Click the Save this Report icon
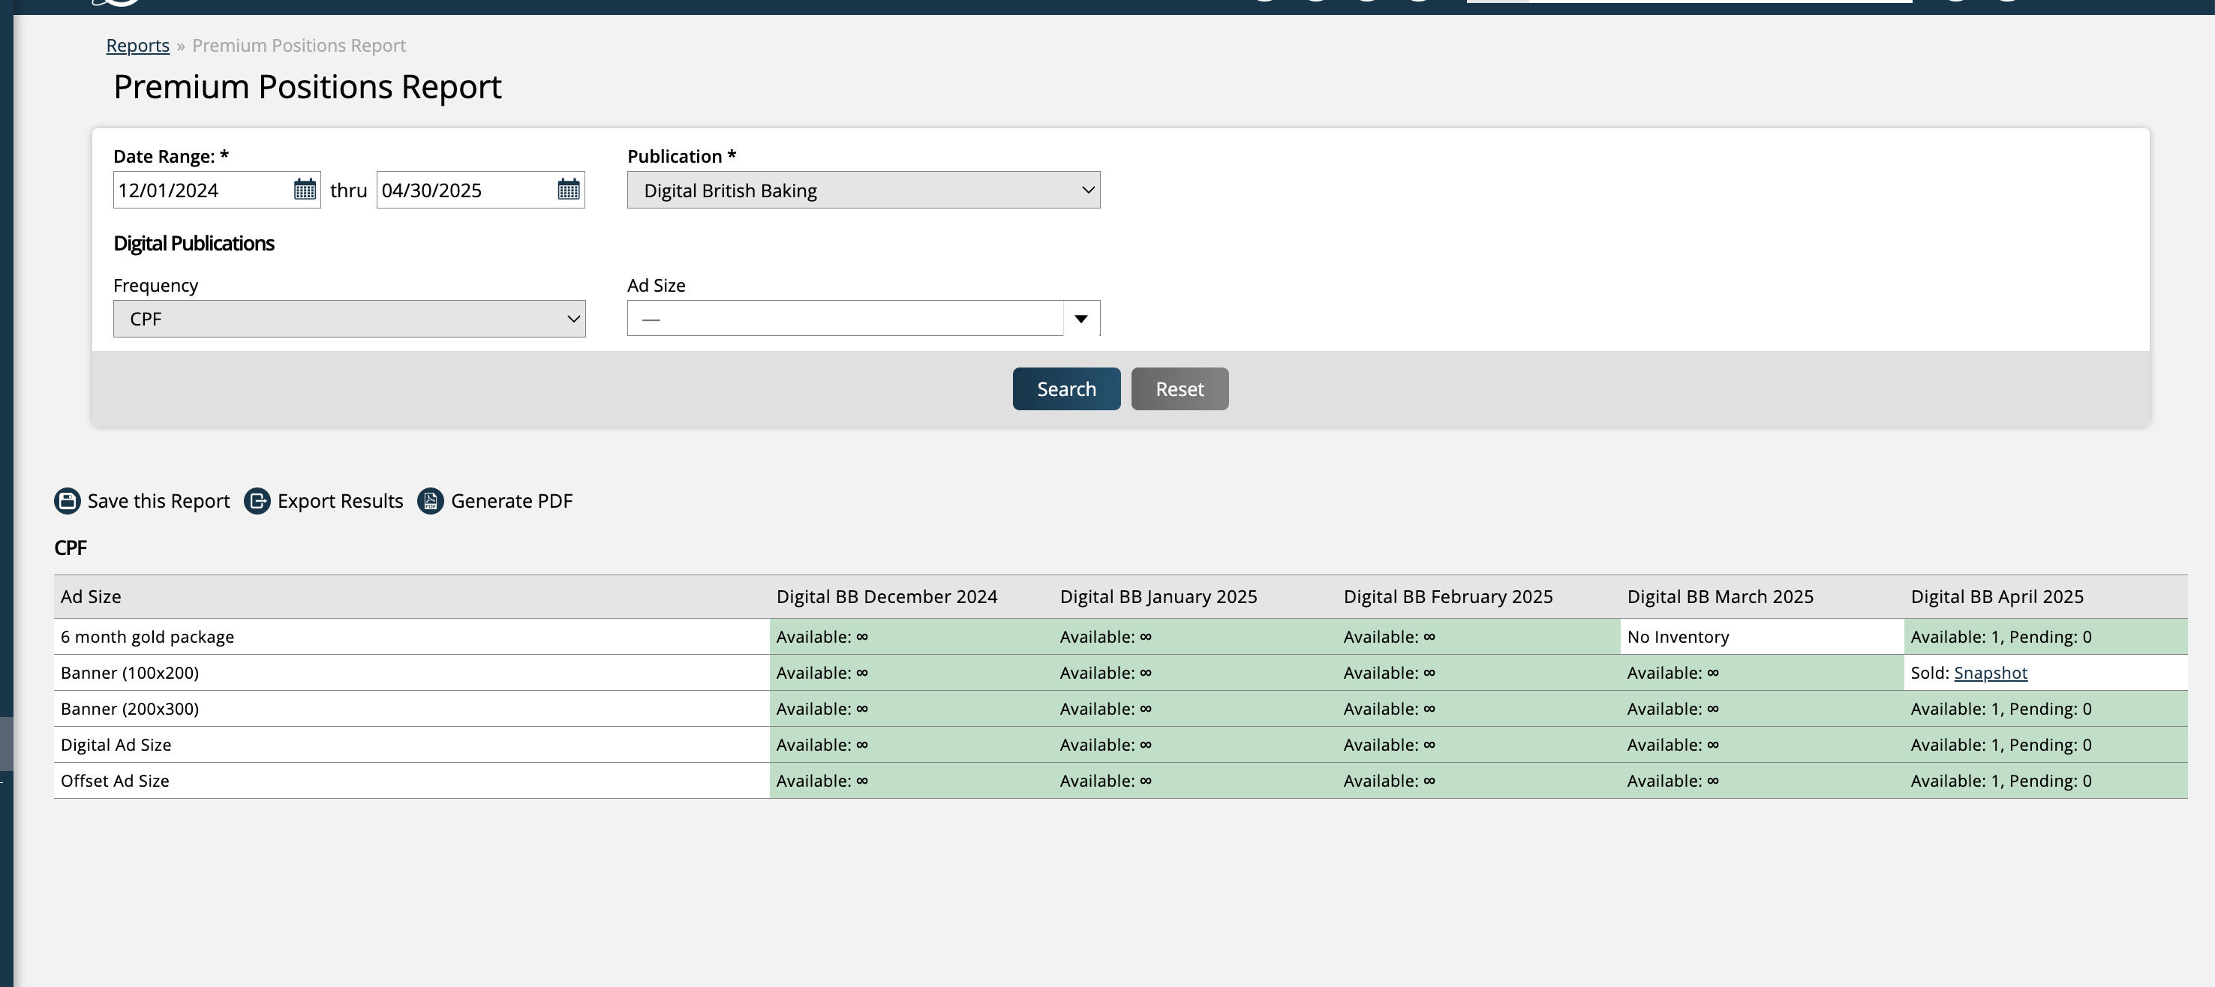The height and width of the screenshot is (987, 2215). tap(67, 500)
